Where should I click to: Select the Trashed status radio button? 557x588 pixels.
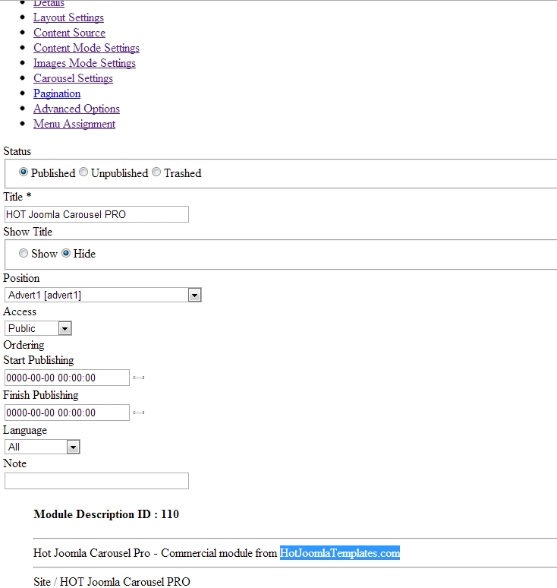coord(156,172)
